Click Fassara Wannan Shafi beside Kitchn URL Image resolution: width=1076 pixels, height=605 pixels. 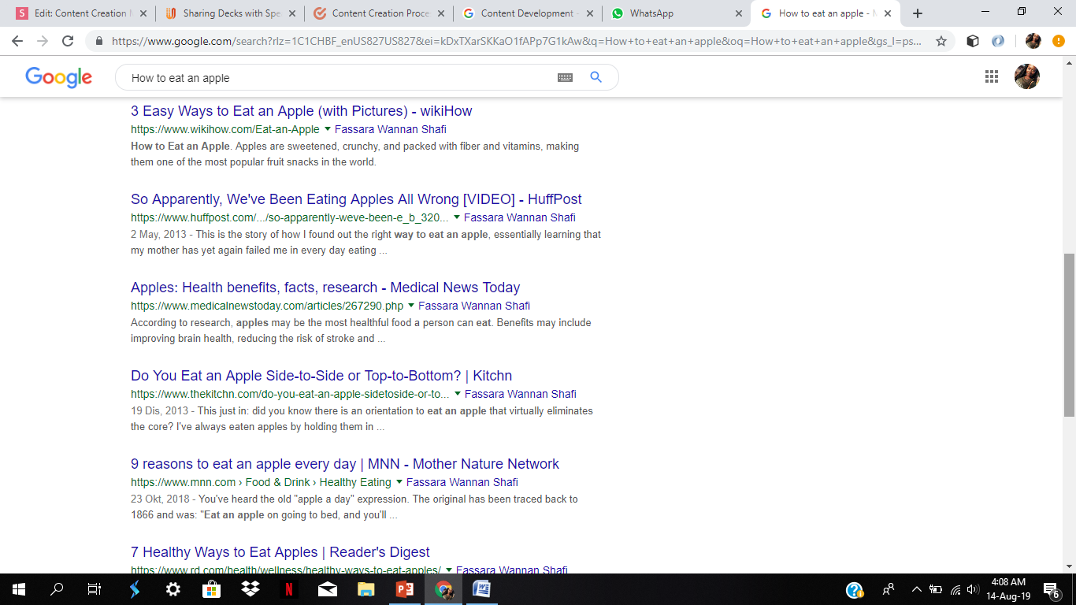(521, 394)
